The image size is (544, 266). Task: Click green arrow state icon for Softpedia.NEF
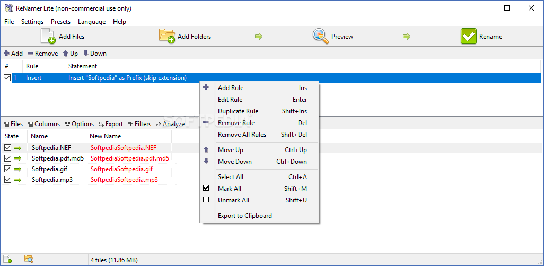coord(17,148)
